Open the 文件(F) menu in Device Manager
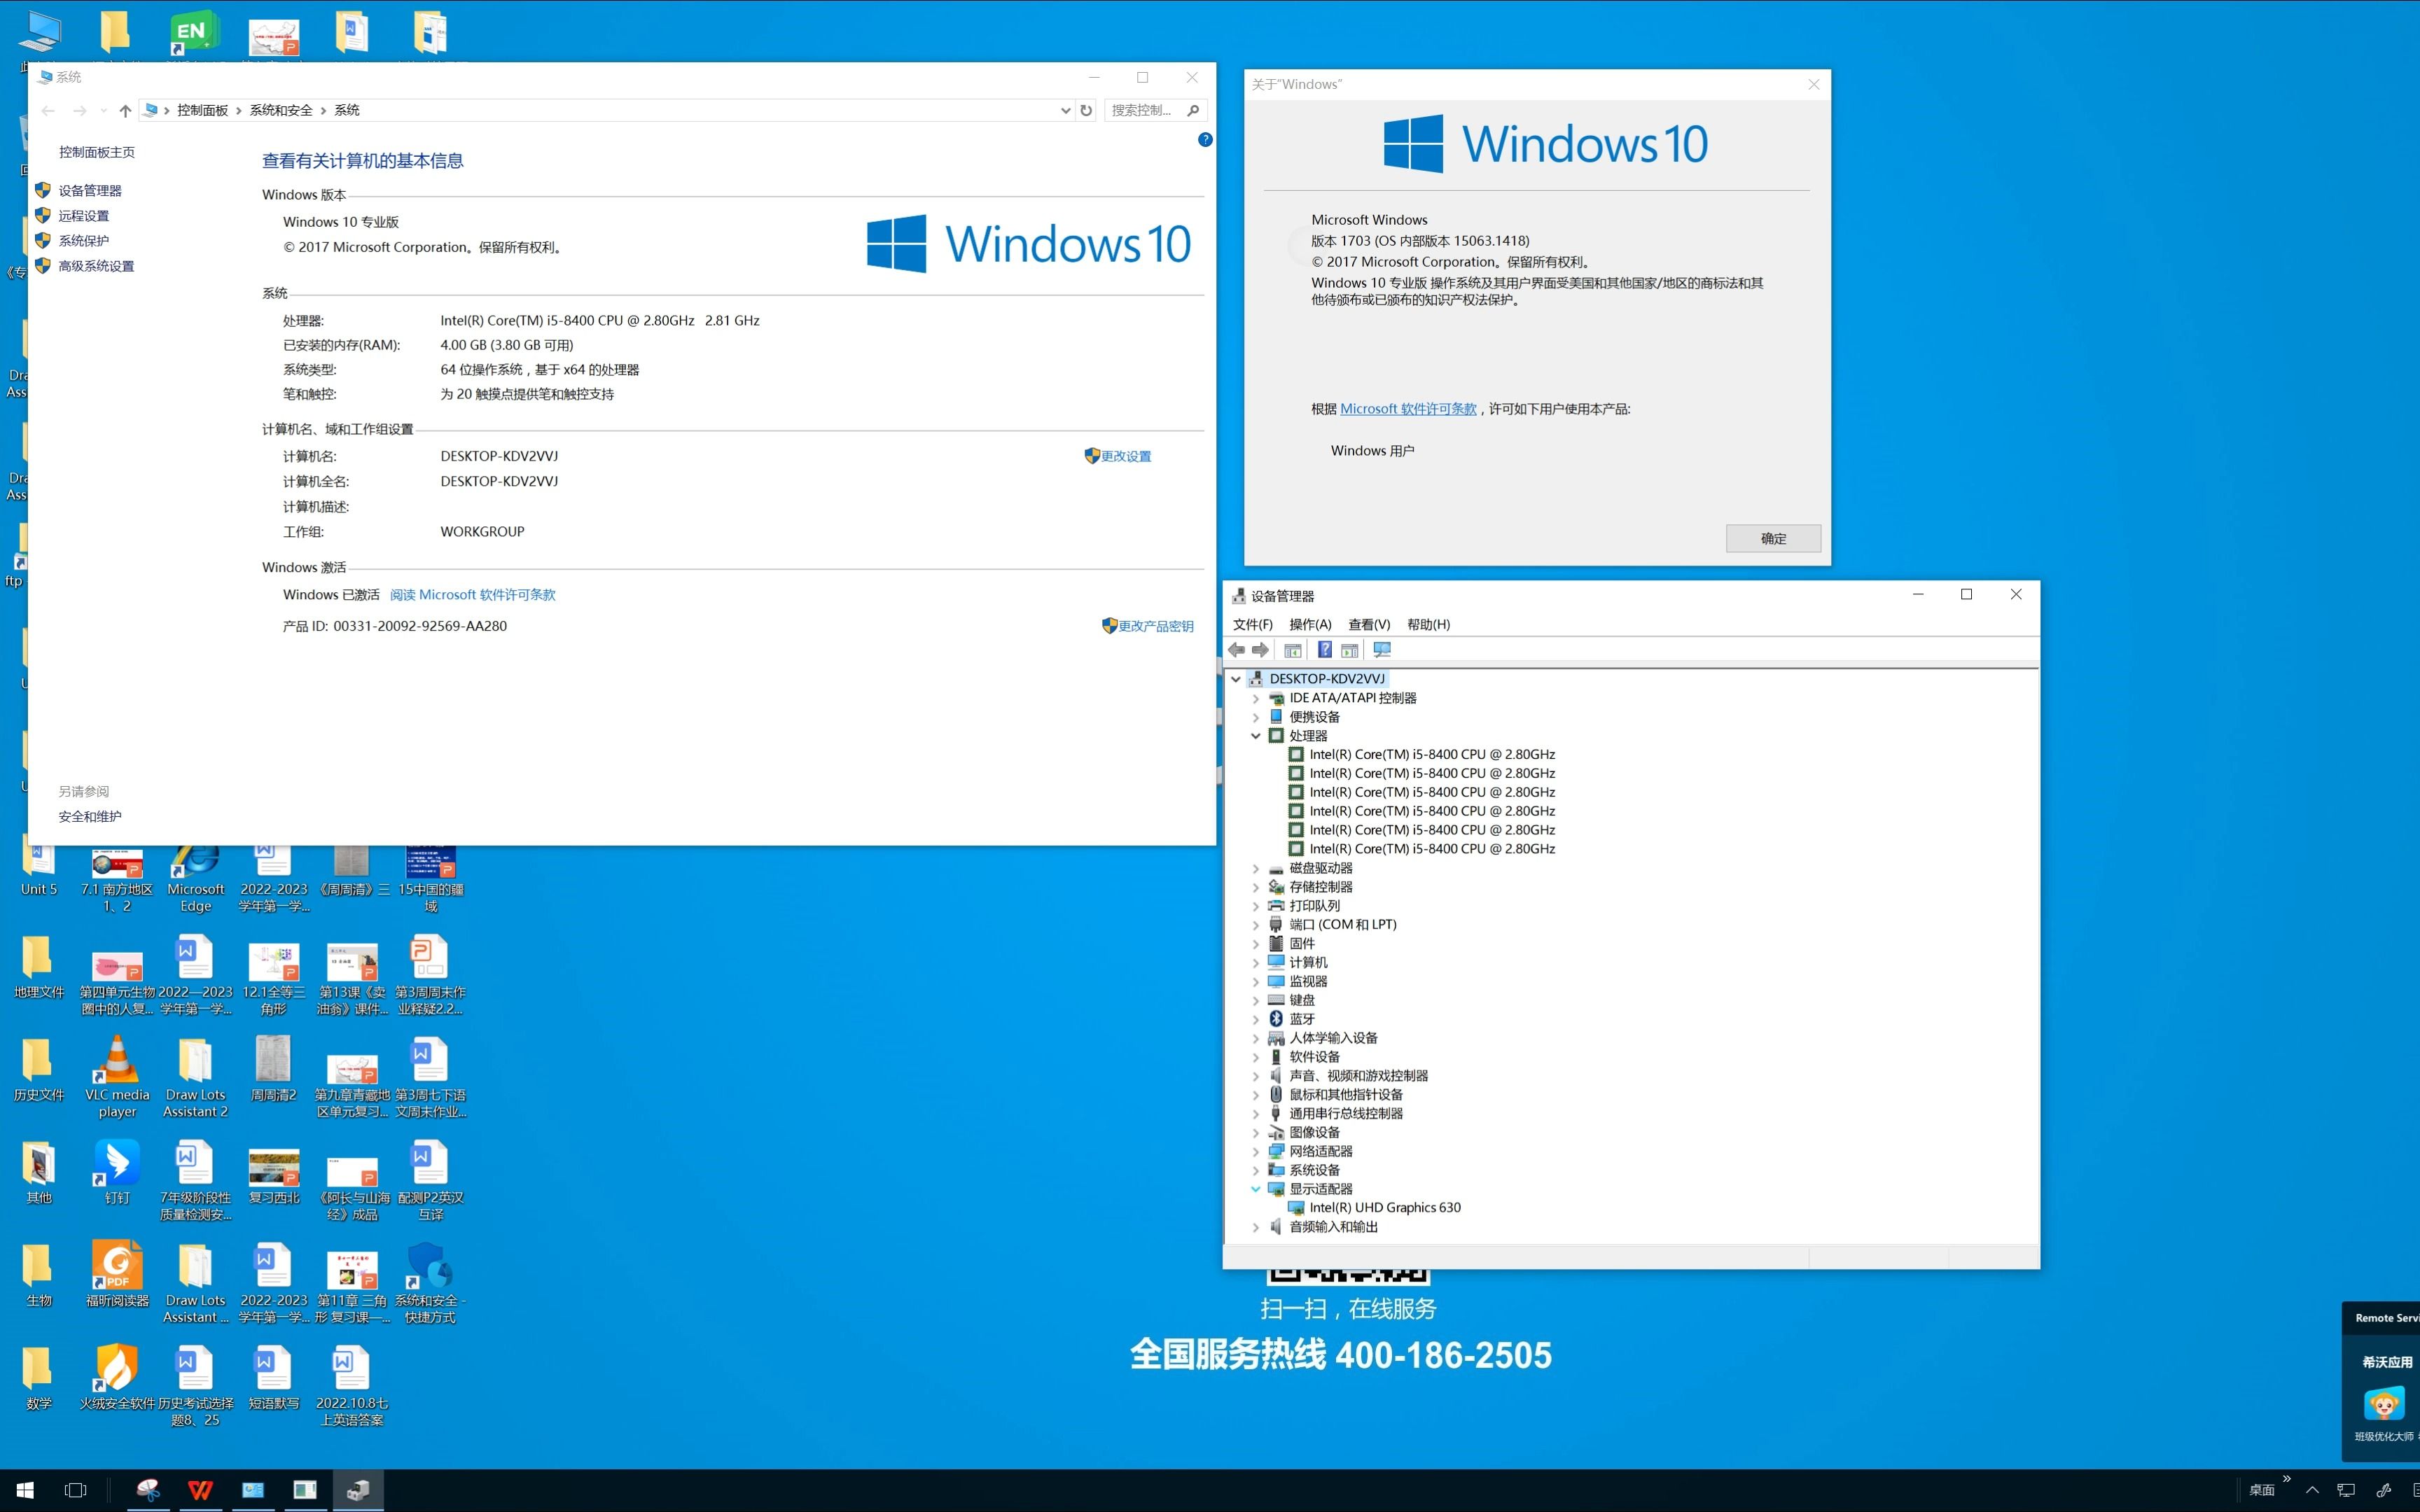Viewport: 2420px width, 1512px height. click(x=1252, y=624)
